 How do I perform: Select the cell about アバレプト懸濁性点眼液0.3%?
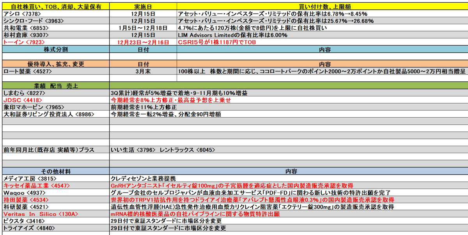click(x=289, y=200)
